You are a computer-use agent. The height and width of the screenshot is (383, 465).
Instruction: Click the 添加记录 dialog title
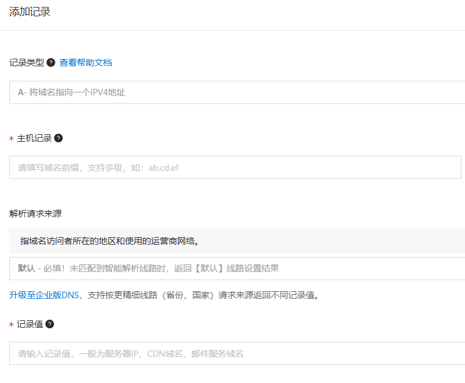[30, 12]
